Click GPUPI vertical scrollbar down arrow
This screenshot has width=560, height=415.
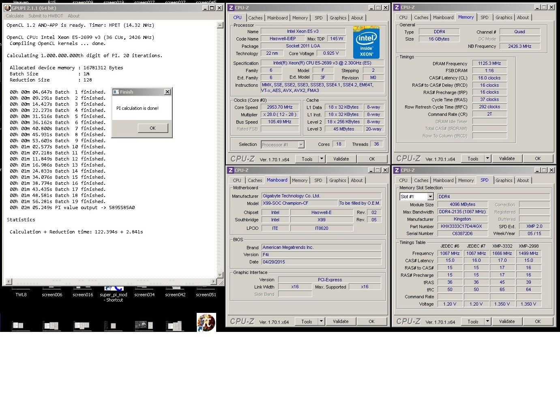point(220,275)
